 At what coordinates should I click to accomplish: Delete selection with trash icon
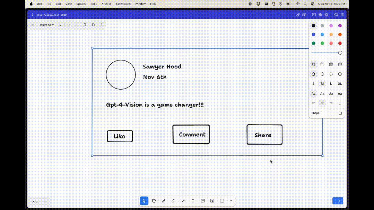pyautogui.click(x=85, y=25)
